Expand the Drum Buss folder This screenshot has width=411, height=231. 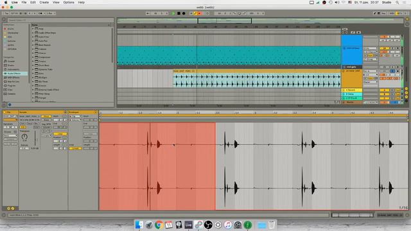click(x=33, y=65)
